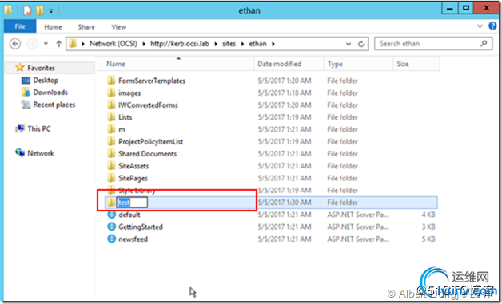Select the FormServerTemplates folder icon
This screenshot has width=502, height=304.
pos(111,81)
